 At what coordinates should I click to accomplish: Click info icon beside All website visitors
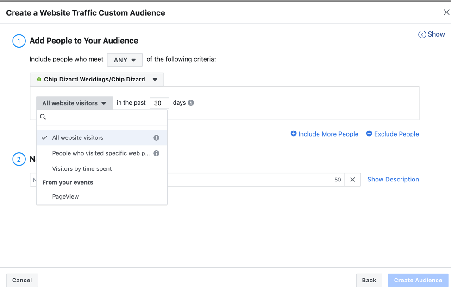click(156, 138)
